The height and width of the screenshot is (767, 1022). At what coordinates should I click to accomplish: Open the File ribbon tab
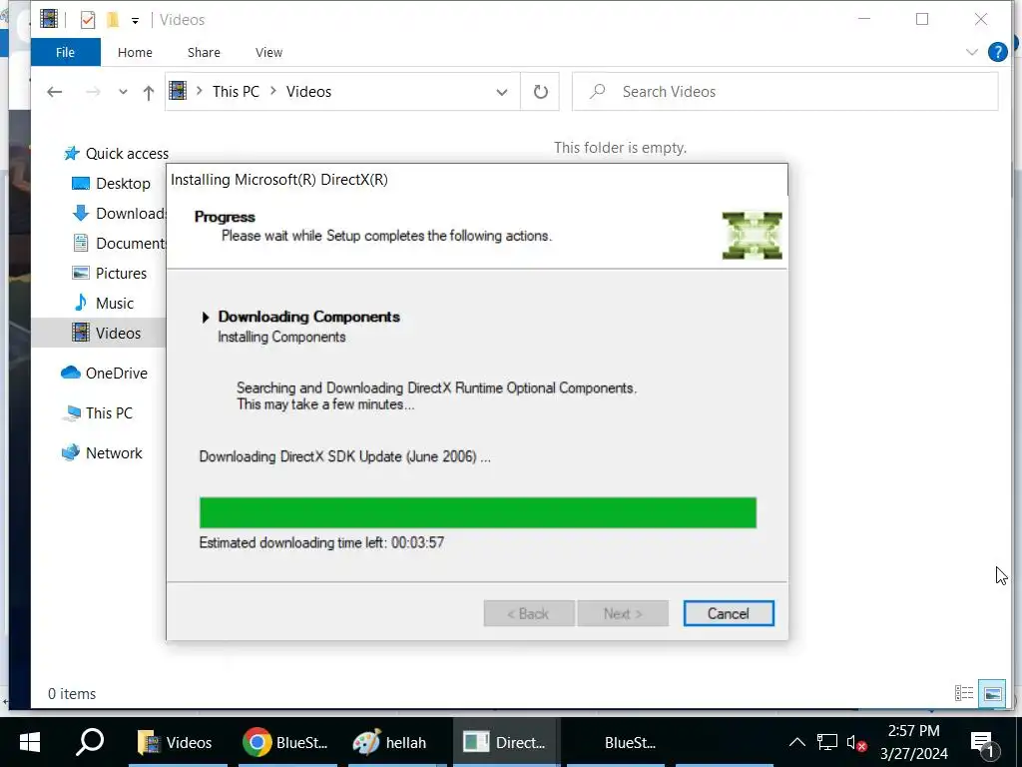pyautogui.click(x=65, y=52)
